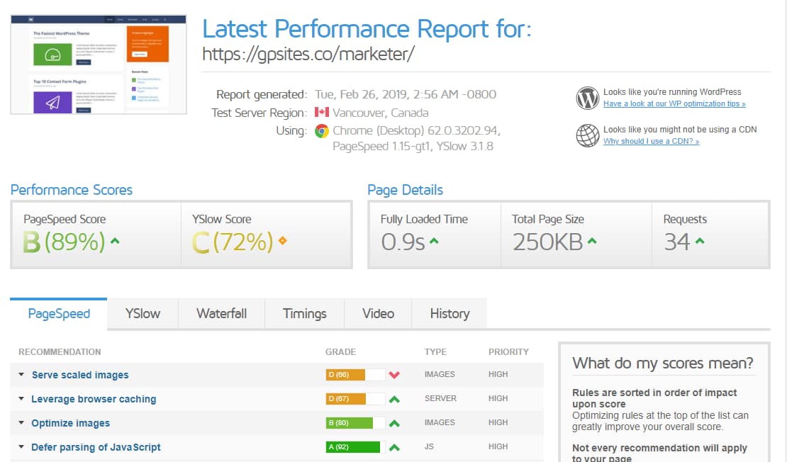Image resolution: width=787 pixels, height=462 pixels.
Task: Expand the Defer parsing of JavaScript recommendation
Action: 96,447
